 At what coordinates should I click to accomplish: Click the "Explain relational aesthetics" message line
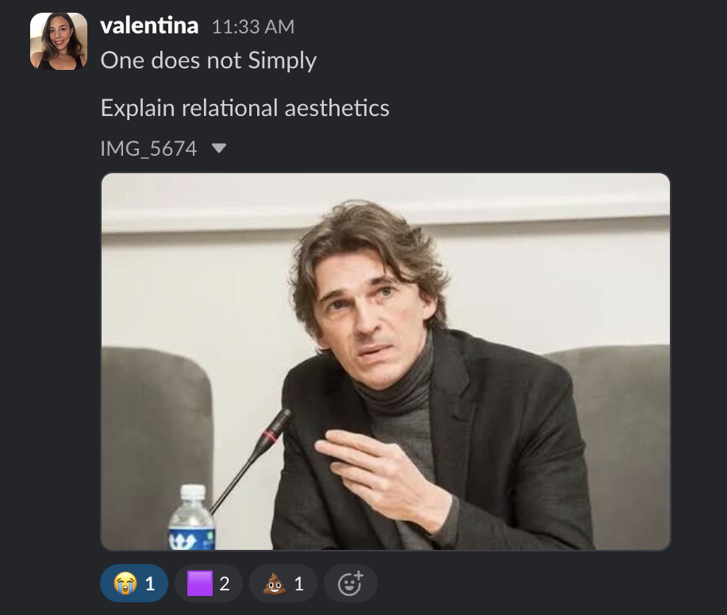[244, 107]
